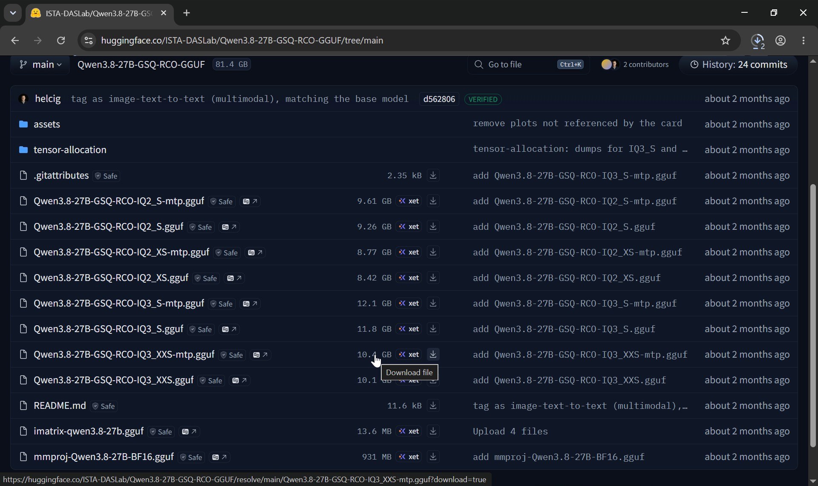Close the ISTA-DASLab browser tab

point(164,13)
